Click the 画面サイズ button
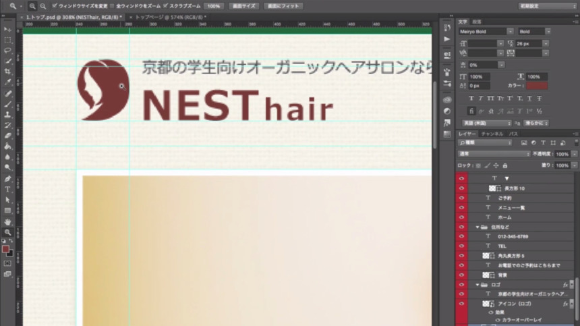The height and width of the screenshot is (326, 580). tap(243, 6)
